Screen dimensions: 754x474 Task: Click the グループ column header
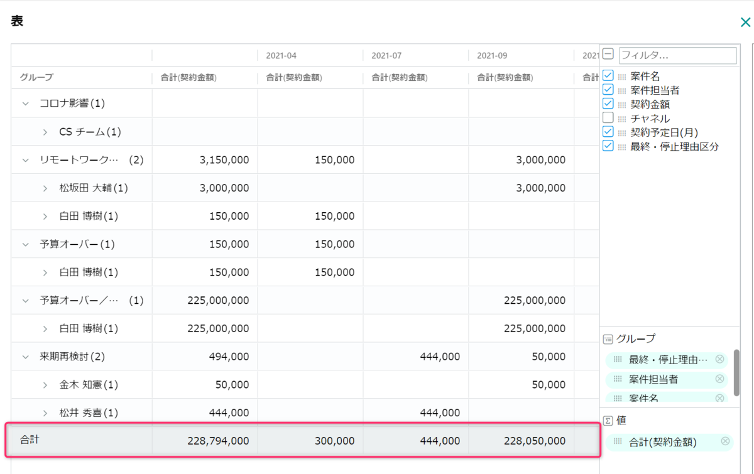[36, 78]
